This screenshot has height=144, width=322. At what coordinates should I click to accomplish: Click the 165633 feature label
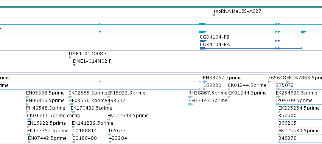pyautogui.click(x=117, y=131)
